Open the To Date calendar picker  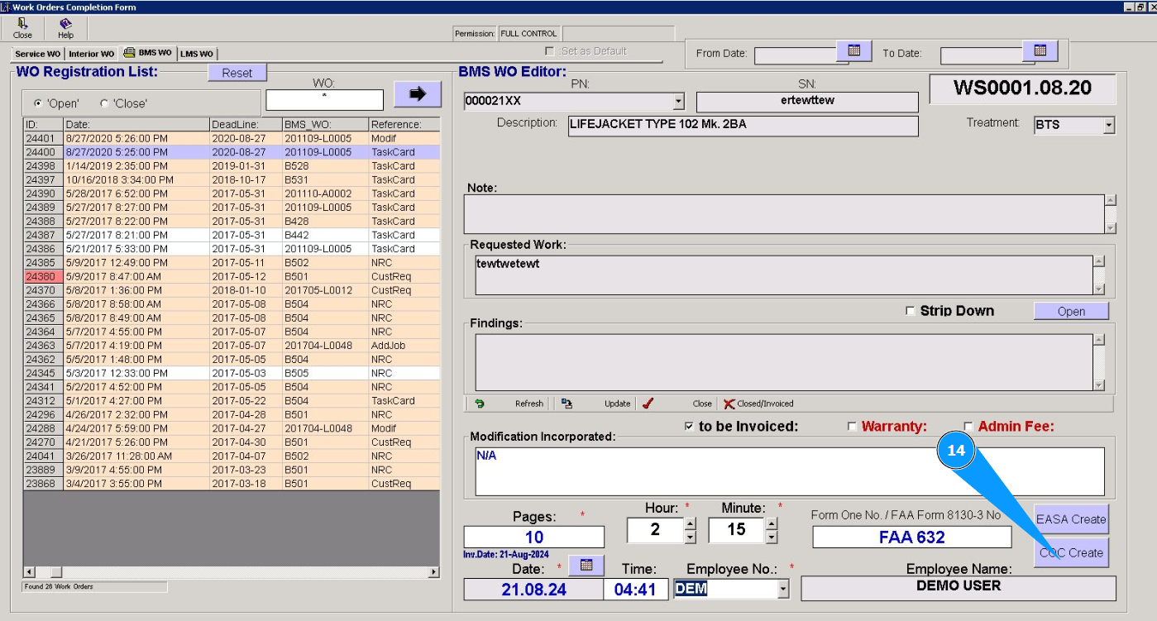(x=1040, y=51)
